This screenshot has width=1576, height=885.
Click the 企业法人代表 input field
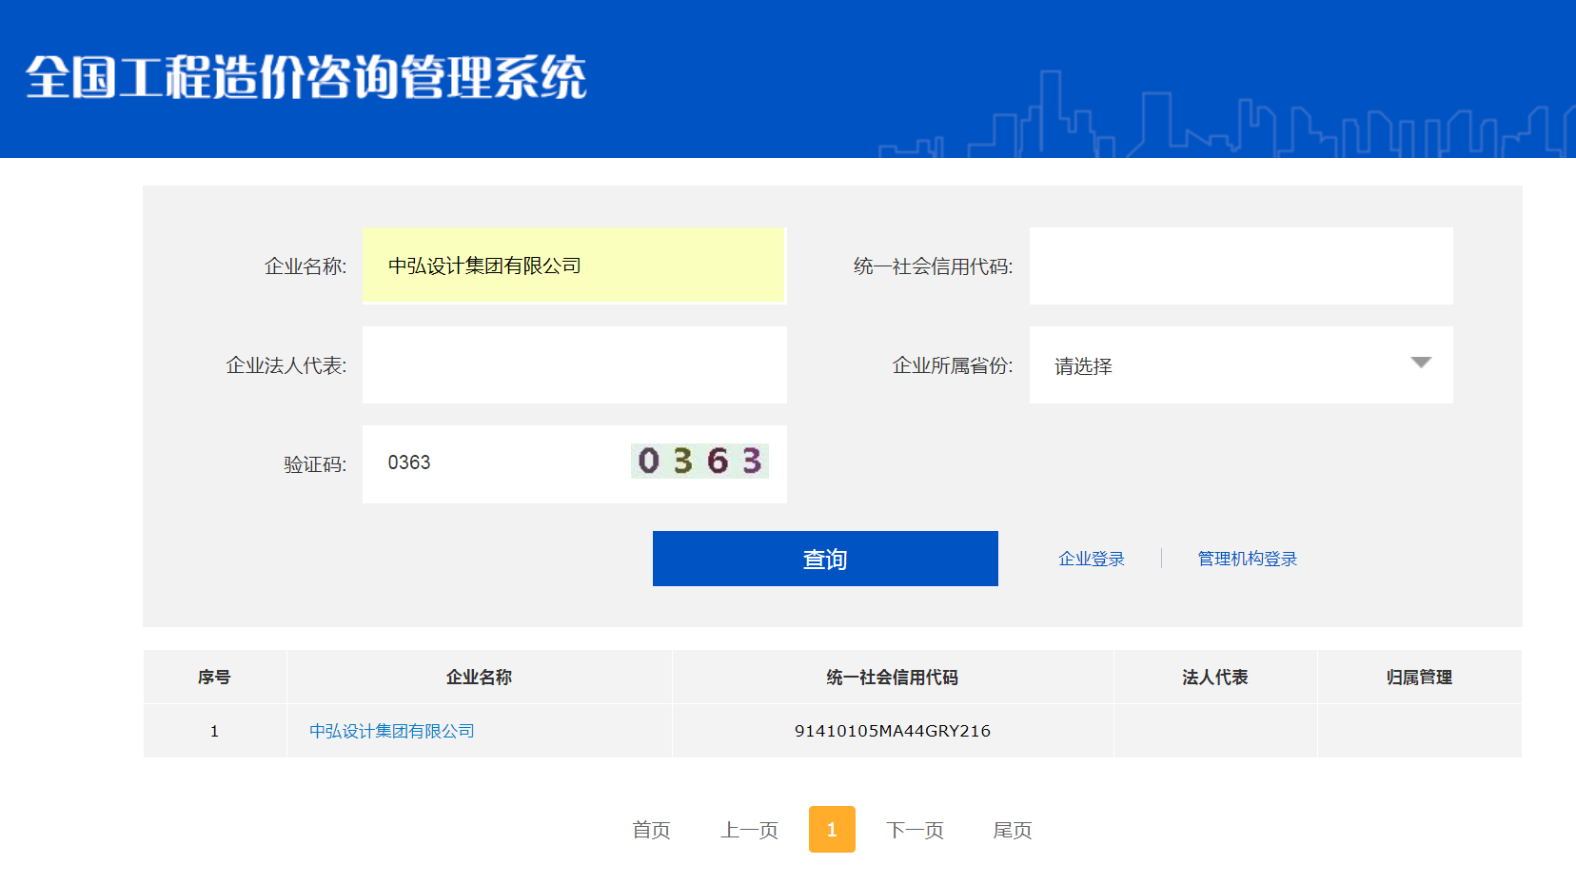573,364
